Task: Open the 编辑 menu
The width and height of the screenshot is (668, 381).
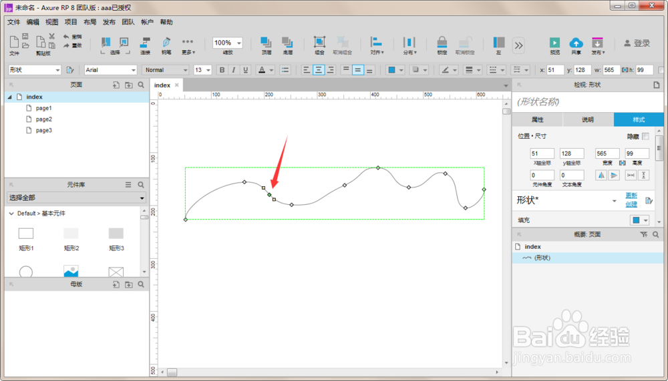Action: point(33,22)
